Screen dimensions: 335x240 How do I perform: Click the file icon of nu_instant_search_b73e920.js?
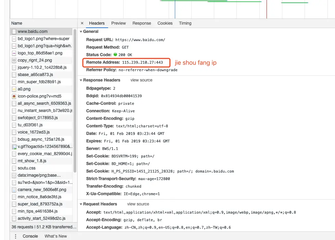14,111
